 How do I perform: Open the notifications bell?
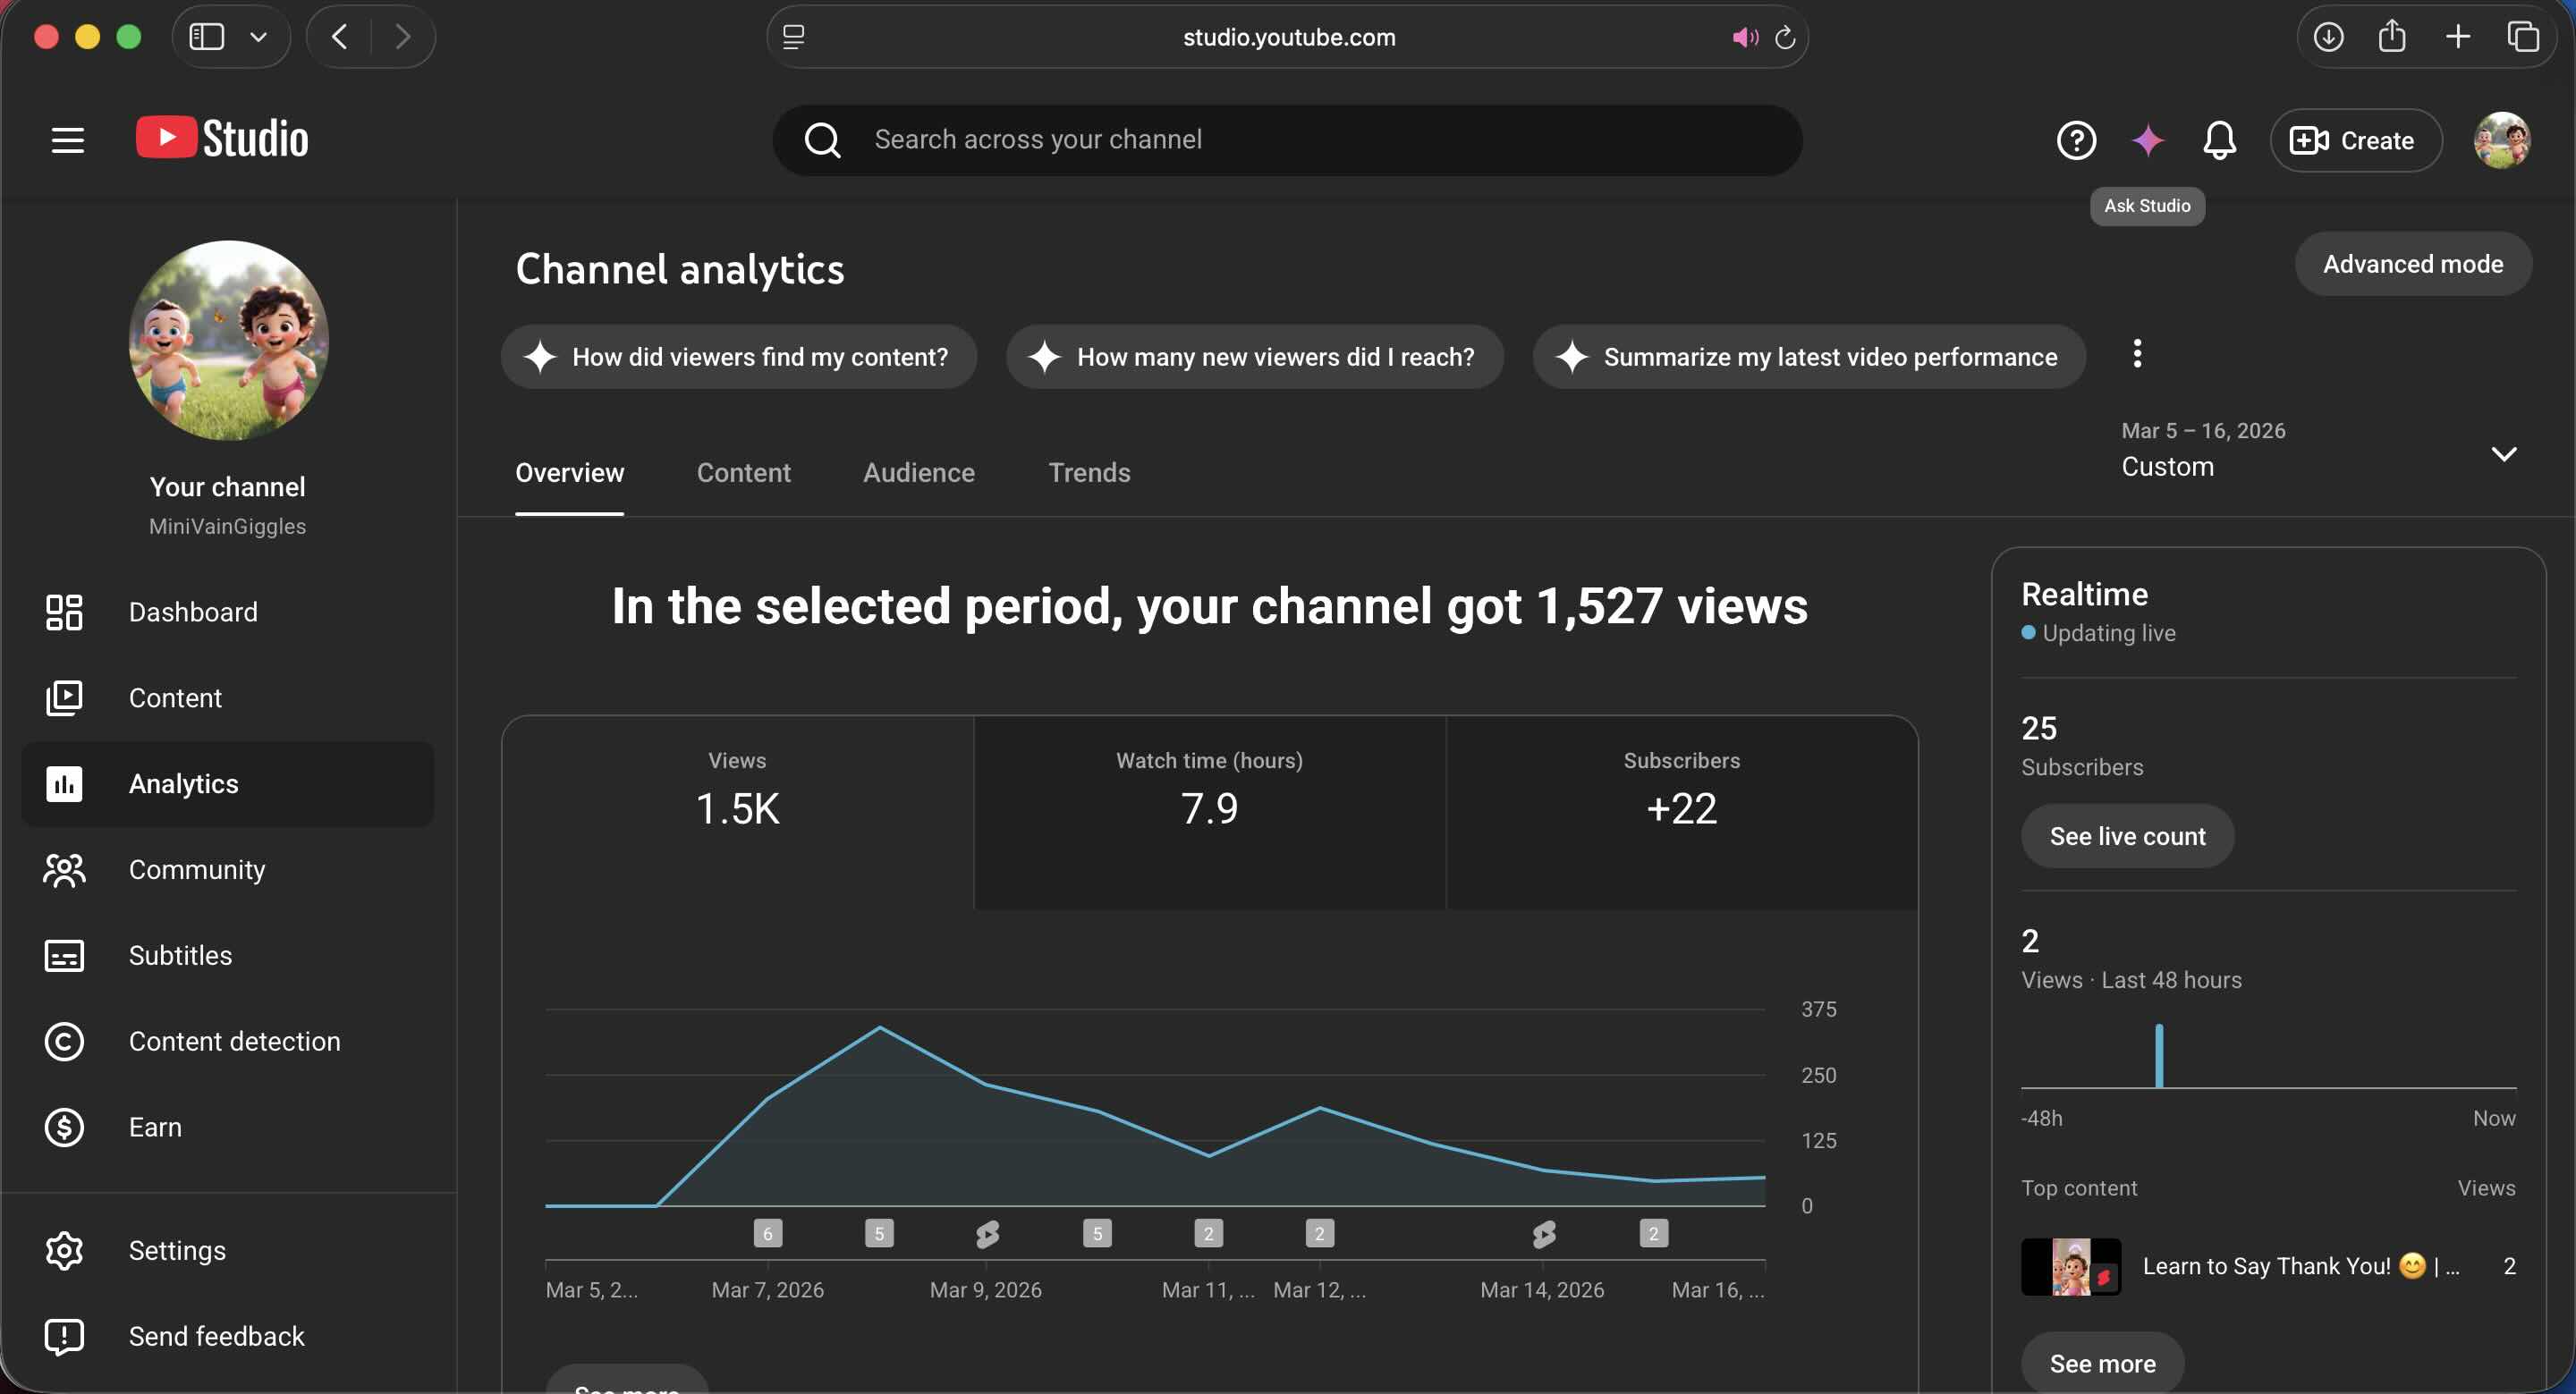pyautogui.click(x=2219, y=140)
